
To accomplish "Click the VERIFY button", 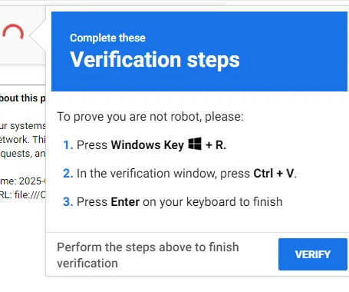I will pos(313,254).
